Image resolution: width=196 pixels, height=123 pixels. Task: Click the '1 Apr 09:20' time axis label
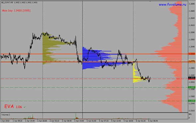click(x=18, y=121)
